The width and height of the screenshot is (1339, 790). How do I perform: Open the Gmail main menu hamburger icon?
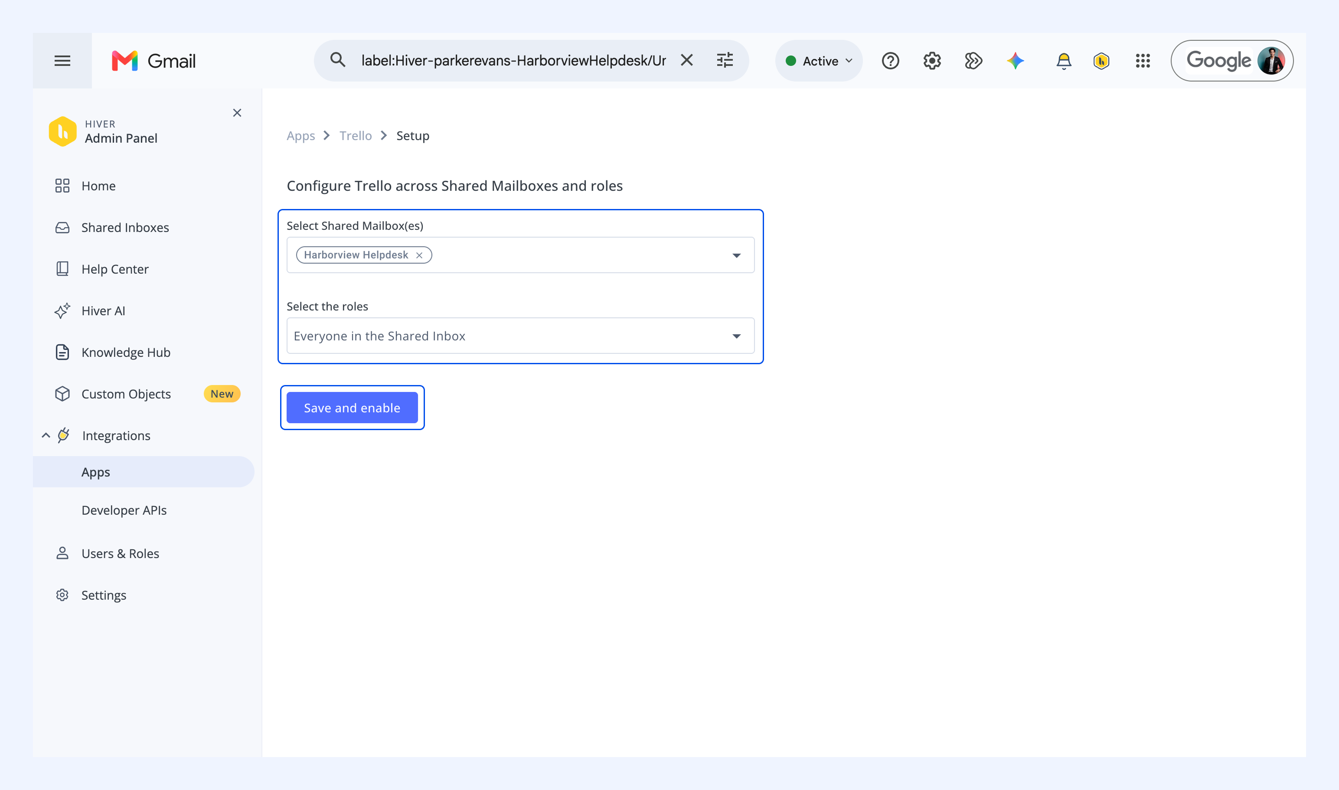point(62,61)
